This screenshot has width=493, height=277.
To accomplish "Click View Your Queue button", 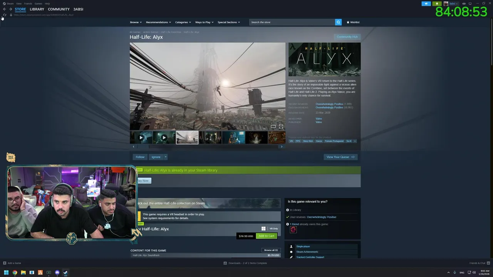I will (340, 157).
